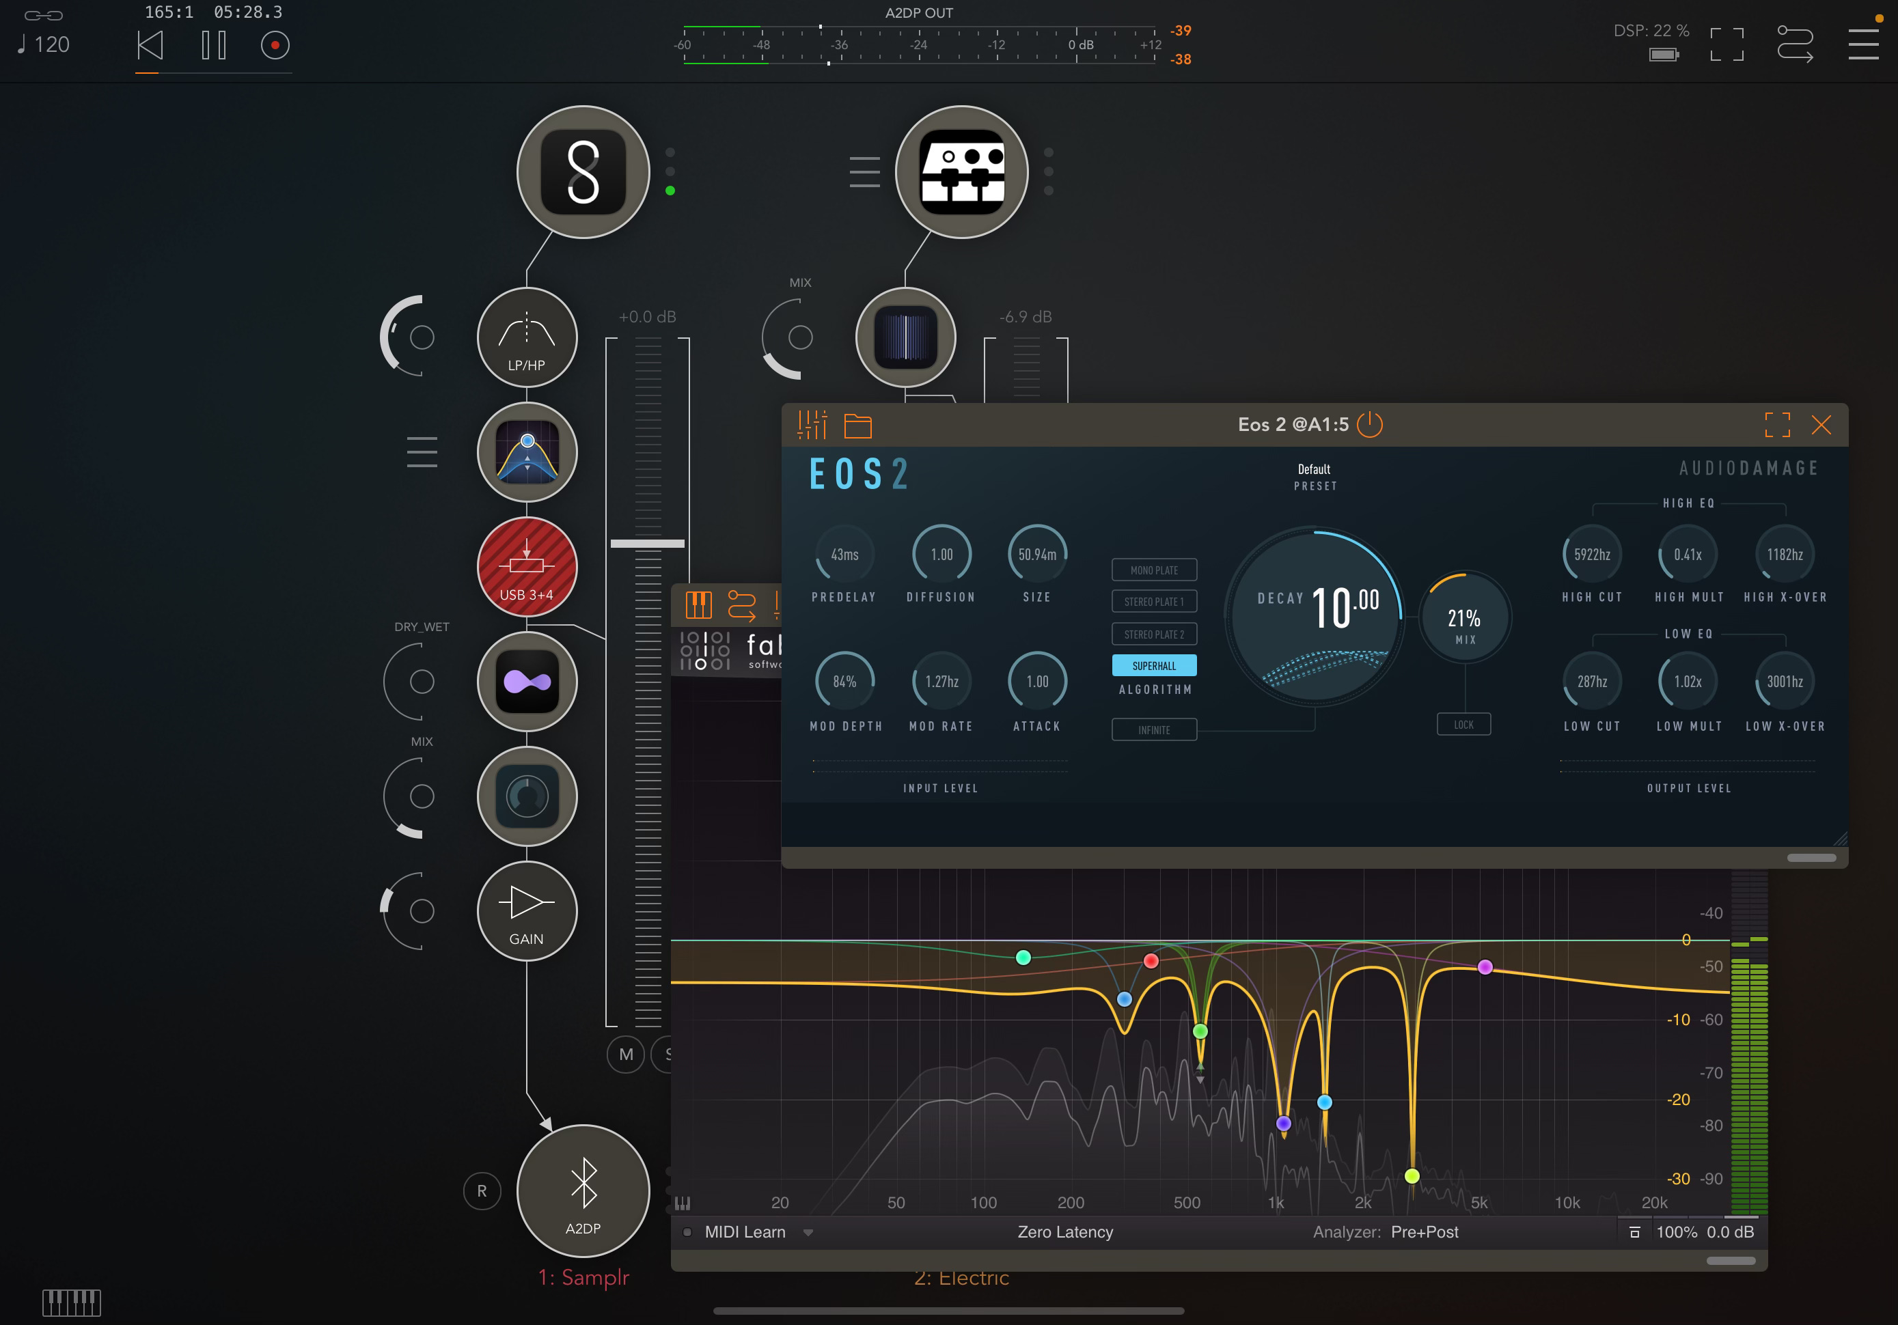This screenshot has width=1898, height=1325.
Task: Toggle the R button beside the A2DP output
Action: pos(482,1191)
